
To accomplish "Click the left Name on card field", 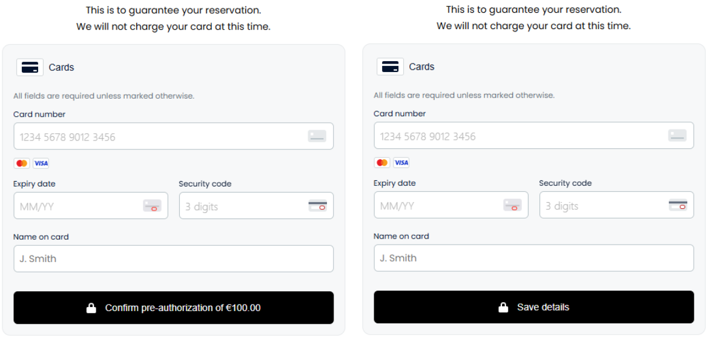I will tap(174, 258).
